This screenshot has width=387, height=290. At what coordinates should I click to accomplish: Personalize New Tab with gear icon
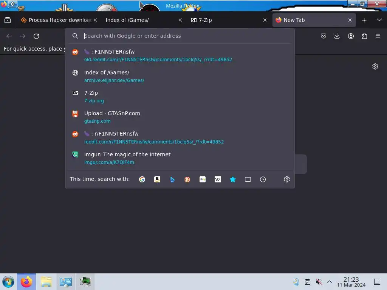[x=375, y=66]
